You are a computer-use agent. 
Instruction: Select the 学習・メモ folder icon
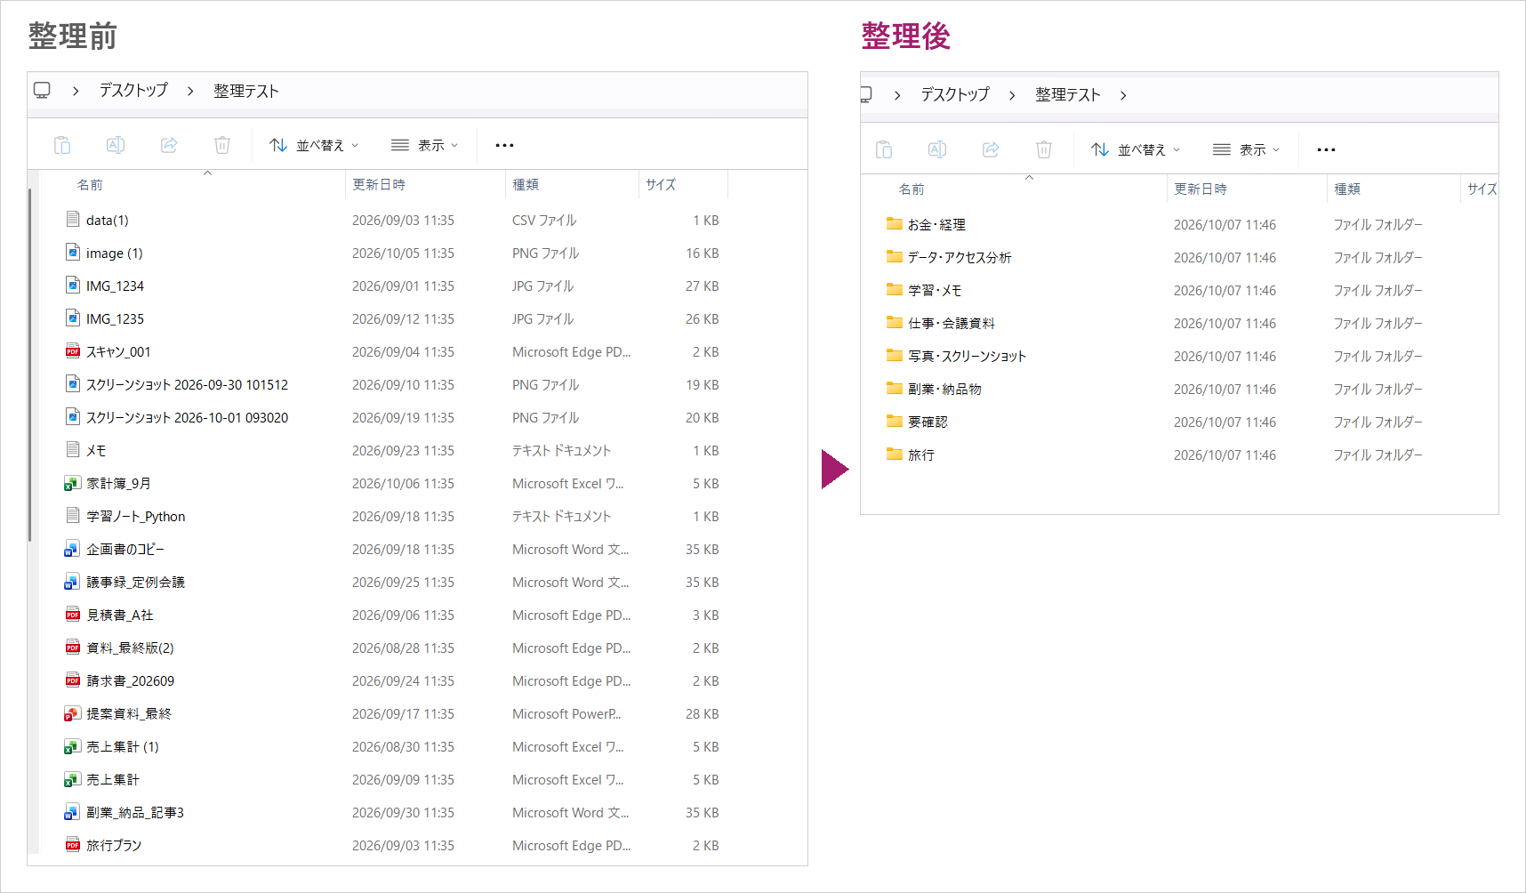pos(895,290)
